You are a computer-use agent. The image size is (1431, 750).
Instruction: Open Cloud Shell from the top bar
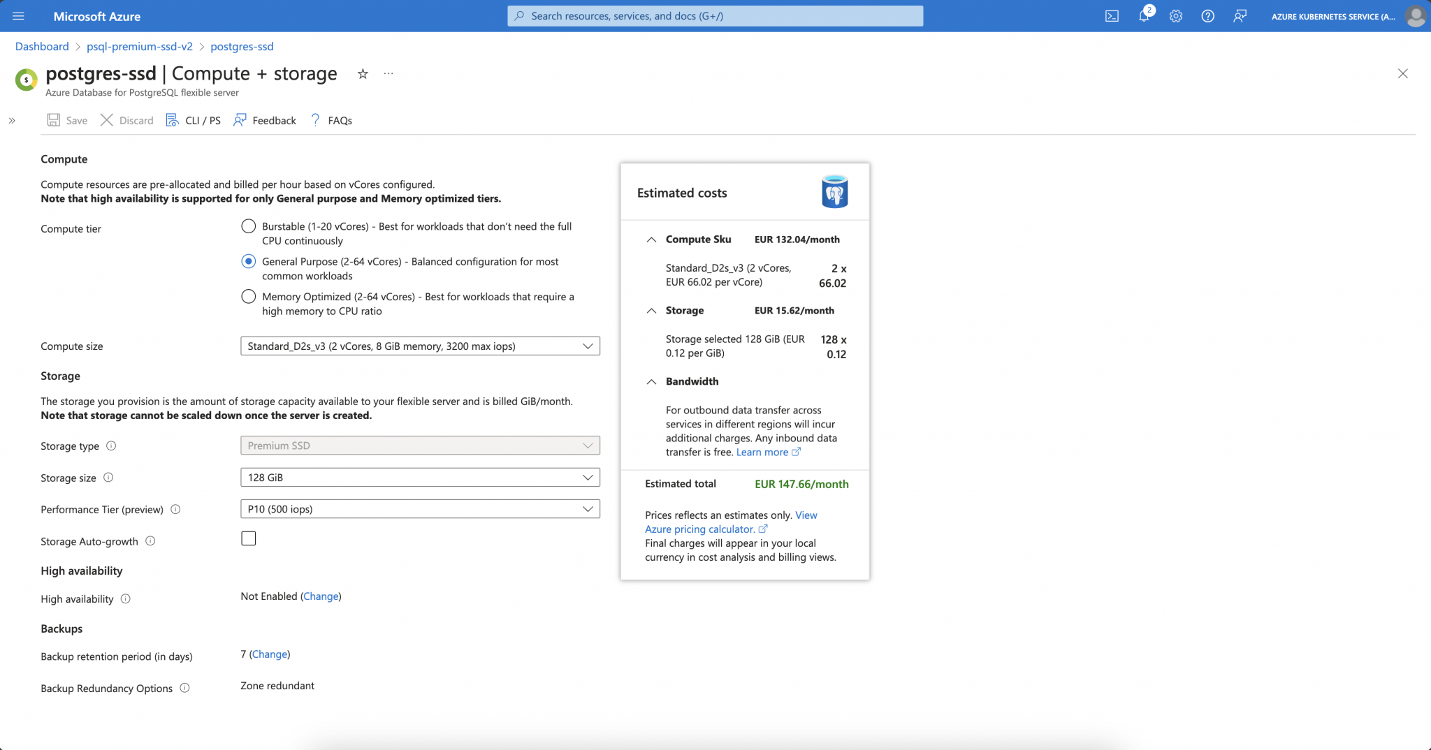pyautogui.click(x=1112, y=15)
